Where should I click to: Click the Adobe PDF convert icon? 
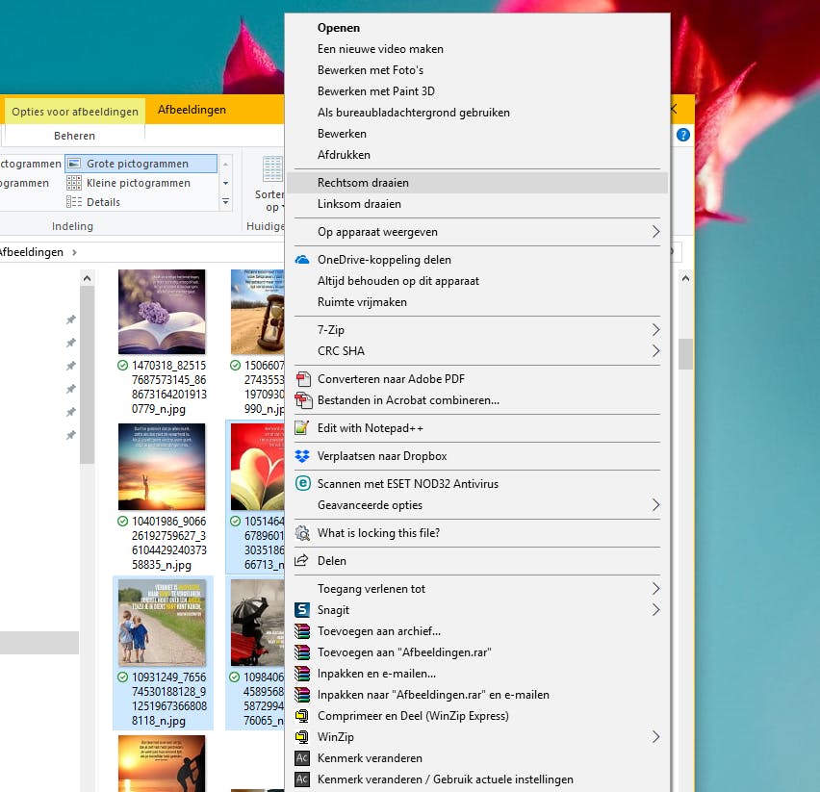pyautogui.click(x=302, y=379)
